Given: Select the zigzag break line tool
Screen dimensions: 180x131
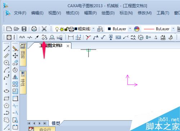Looking at the screenshot, I should click(30, 37).
